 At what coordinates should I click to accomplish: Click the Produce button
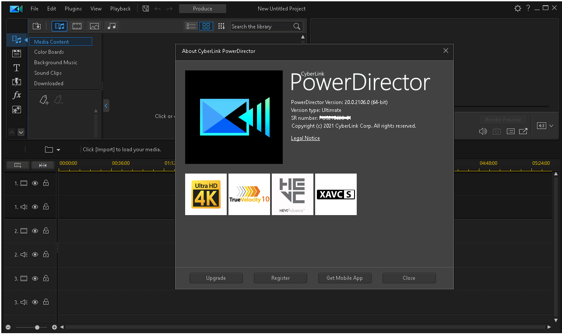pos(203,9)
